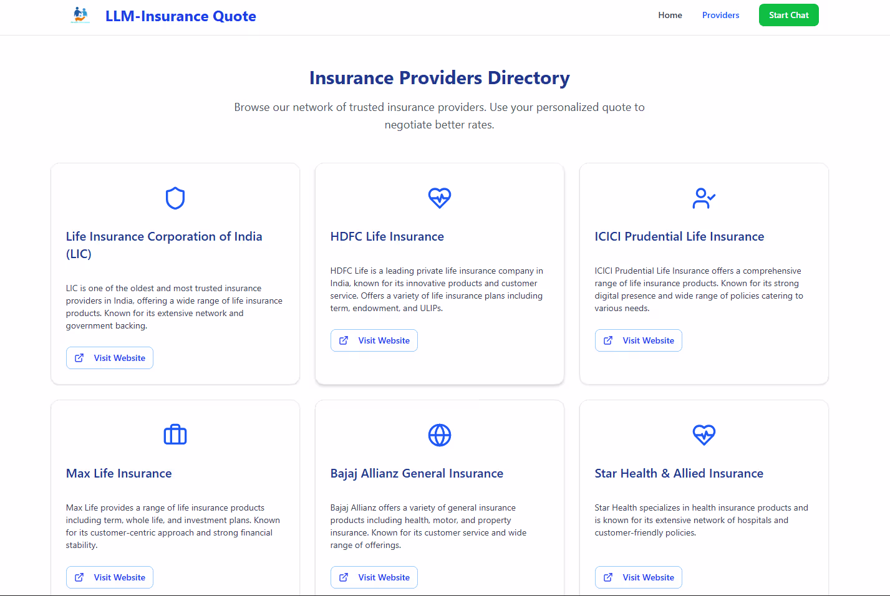Visit the Max Life Insurance website
890x596 pixels.
coord(109,577)
